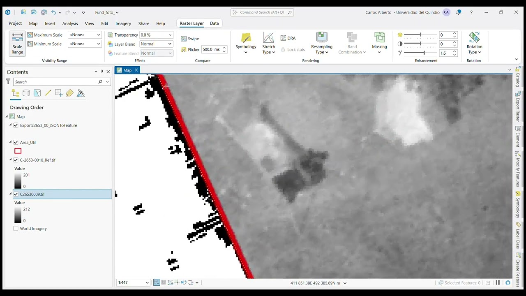Viewport: 526px width, 296px height.
Task: Uncheck the C26530009.tif layer visibility
Action: point(16,194)
